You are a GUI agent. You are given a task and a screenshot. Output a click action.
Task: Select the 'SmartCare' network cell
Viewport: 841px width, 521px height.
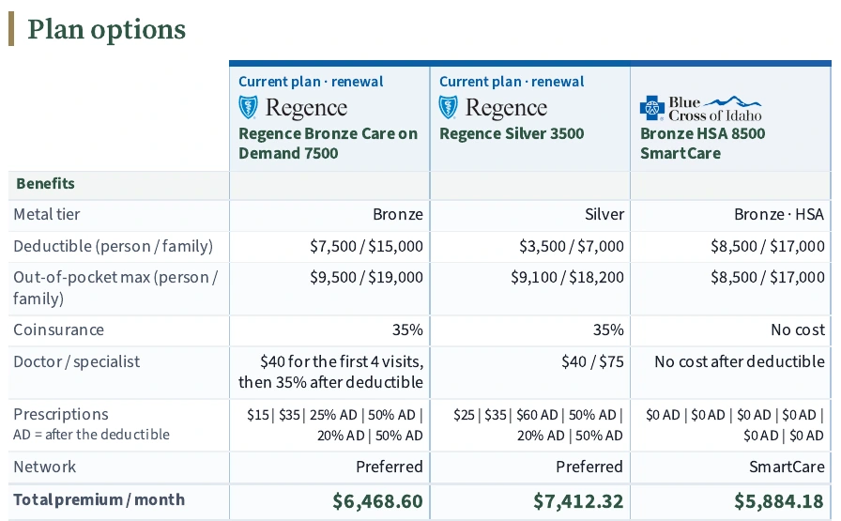tap(787, 467)
